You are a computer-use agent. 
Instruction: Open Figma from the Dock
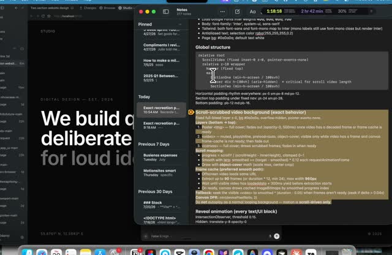pyautogui.click(x=151, y=252)
